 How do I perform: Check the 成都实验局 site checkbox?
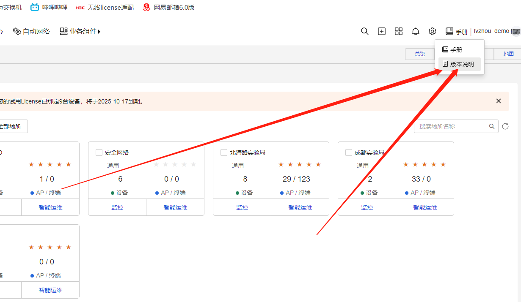click(x=349, y=152)
